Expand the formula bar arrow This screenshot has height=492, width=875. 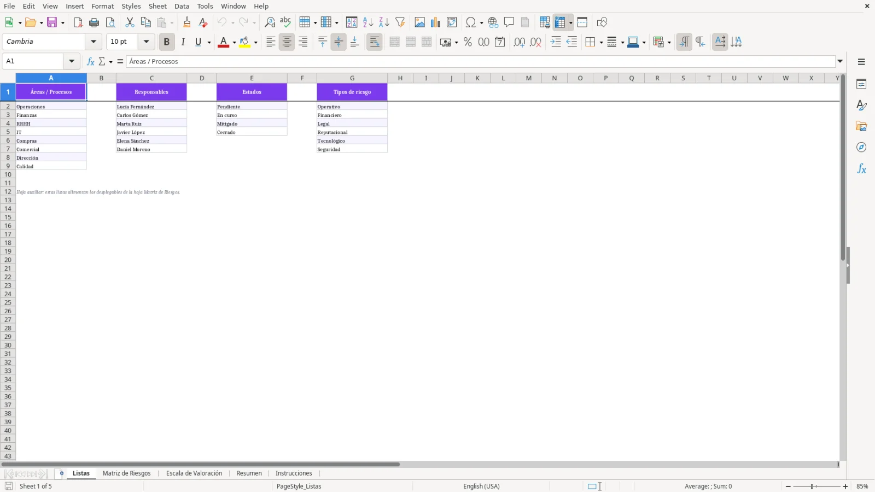840,61
